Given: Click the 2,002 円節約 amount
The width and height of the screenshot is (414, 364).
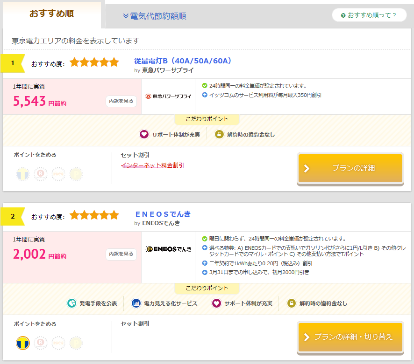Looking at the screenshot, I should tap(40, 254).
